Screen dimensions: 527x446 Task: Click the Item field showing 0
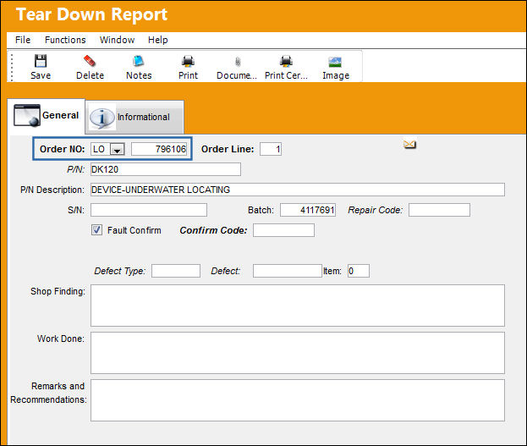(359, 271)
